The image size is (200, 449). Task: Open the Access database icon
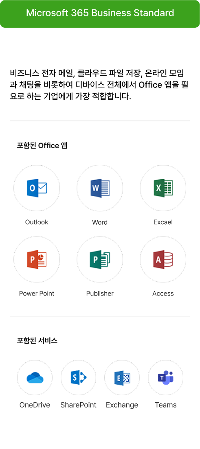[163, 259]
